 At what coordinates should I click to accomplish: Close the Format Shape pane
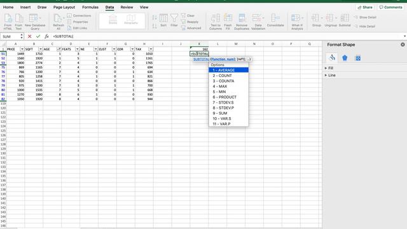[403, 45]
